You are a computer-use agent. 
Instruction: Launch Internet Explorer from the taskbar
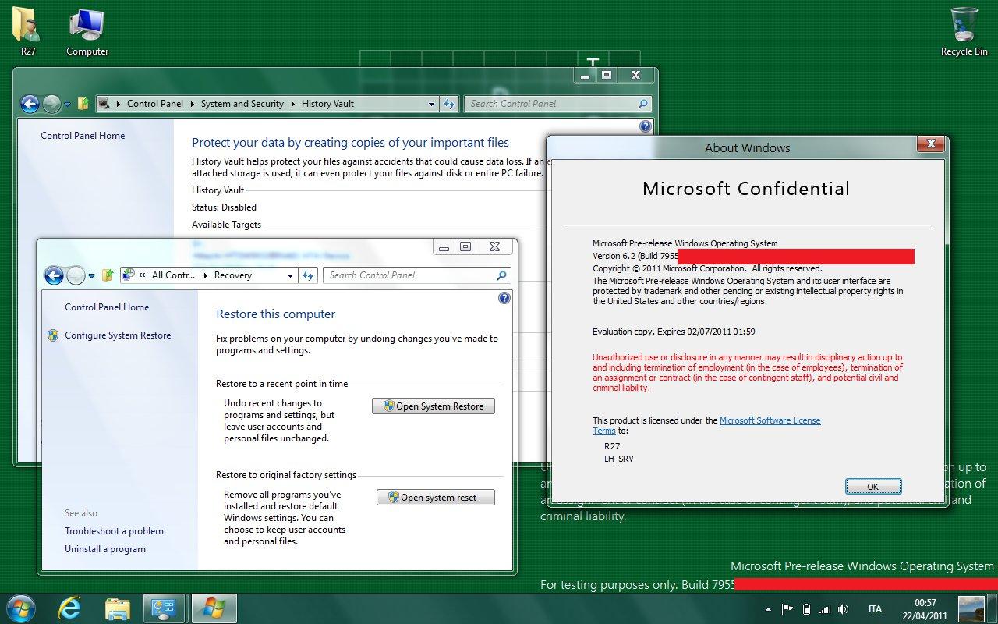(70, 608)
